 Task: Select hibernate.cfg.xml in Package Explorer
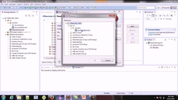point(18,30)
